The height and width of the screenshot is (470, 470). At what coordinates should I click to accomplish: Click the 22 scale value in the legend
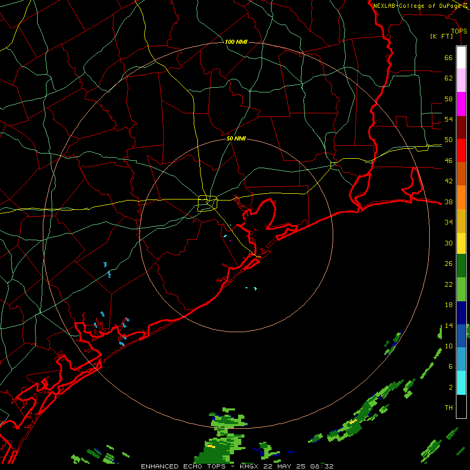point(449,285)
